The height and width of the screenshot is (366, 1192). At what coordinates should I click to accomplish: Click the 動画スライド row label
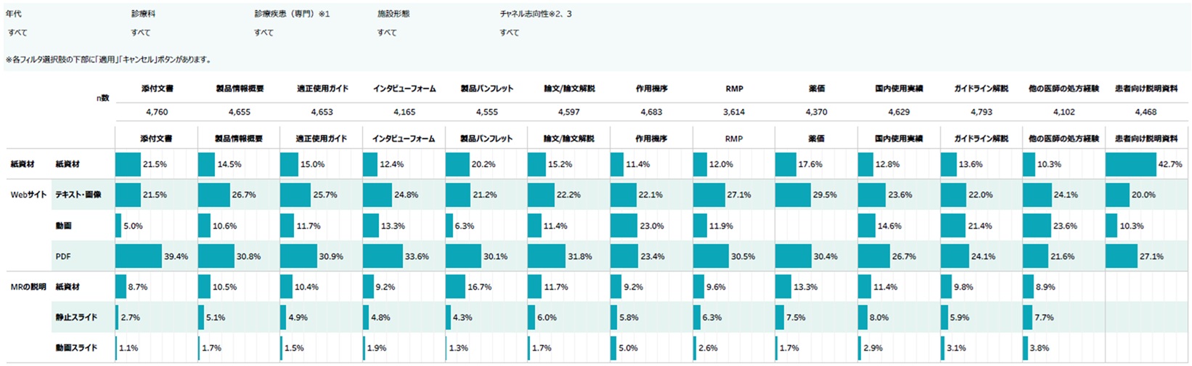click(76, 348)
